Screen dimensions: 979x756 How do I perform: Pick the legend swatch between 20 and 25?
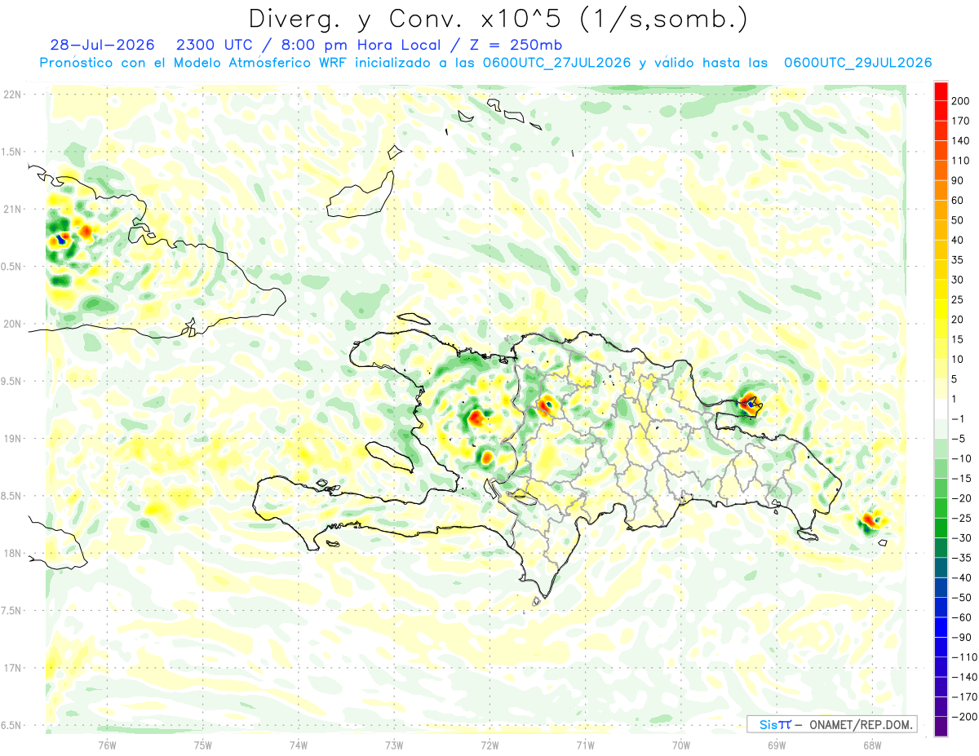point(941,310)
